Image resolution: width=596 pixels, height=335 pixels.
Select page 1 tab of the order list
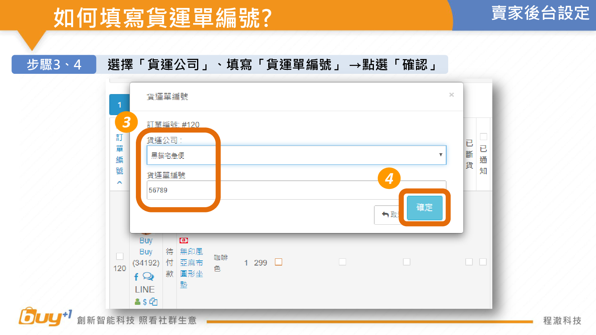(x=120, y=105)
